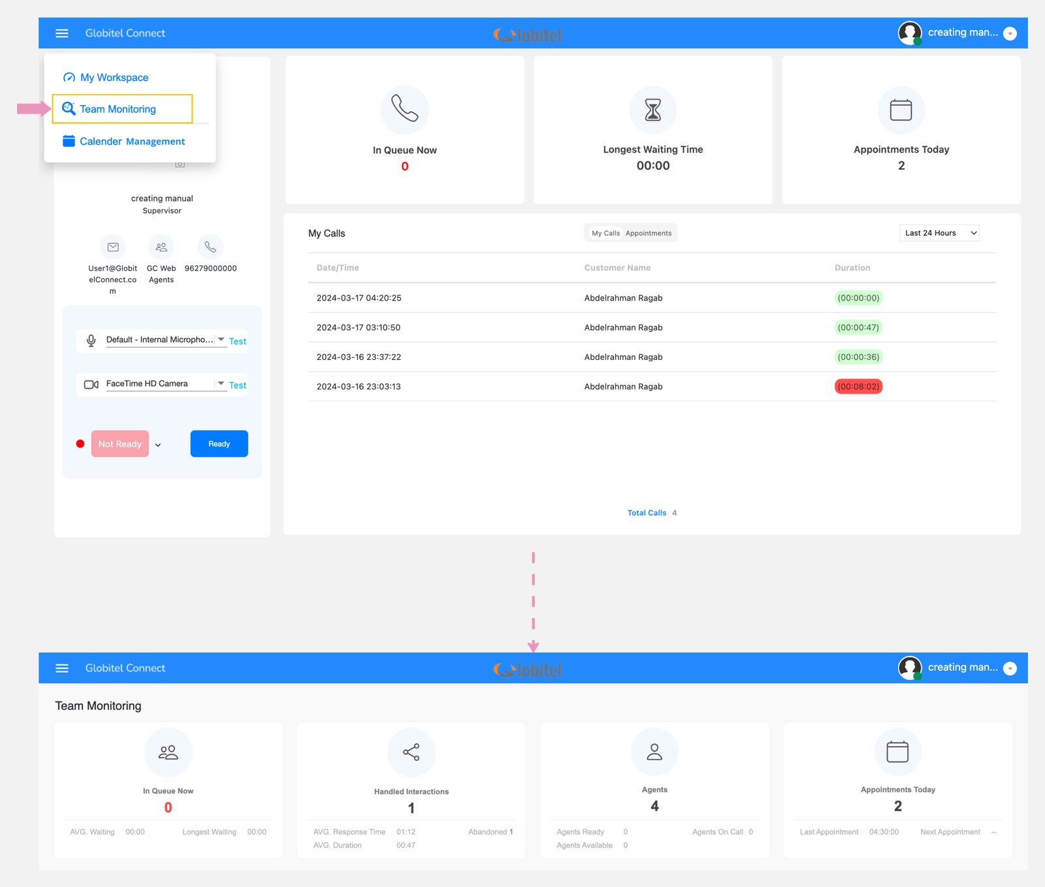Viewport: 1045px width, 887px height.
Task: Switch the calls list to Appointments
Action: click(648, 233)
